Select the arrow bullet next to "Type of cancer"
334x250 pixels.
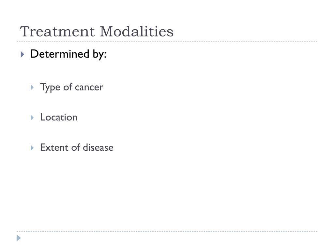32,87
